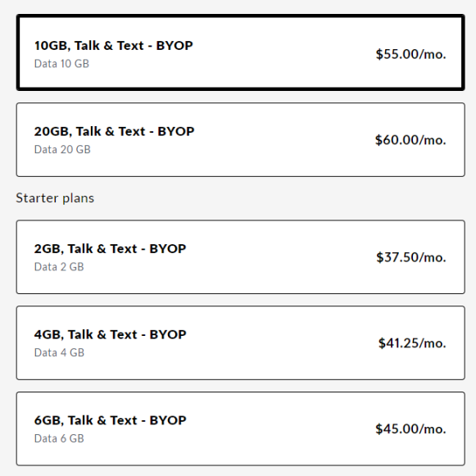
Task: Click the "10GB, Talk & Text - BYOP" title
Action: point(114,46)
